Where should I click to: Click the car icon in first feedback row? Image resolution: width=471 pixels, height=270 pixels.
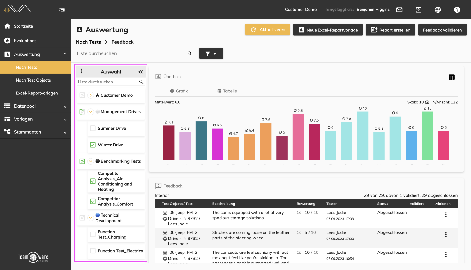coord(165,213)
